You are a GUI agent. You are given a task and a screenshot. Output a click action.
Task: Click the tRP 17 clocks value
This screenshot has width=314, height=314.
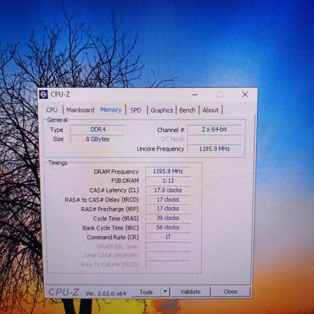[168, 208]
